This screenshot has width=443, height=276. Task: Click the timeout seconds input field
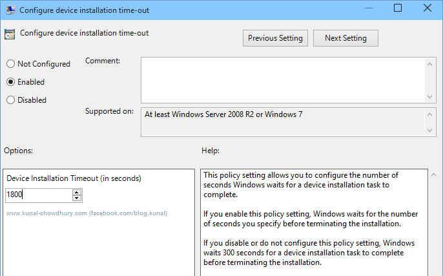coord(37,195)
